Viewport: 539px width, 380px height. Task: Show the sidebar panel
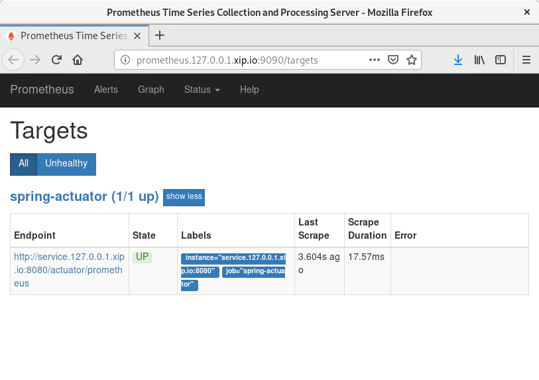pyautogui.click(x=501, y=60)
